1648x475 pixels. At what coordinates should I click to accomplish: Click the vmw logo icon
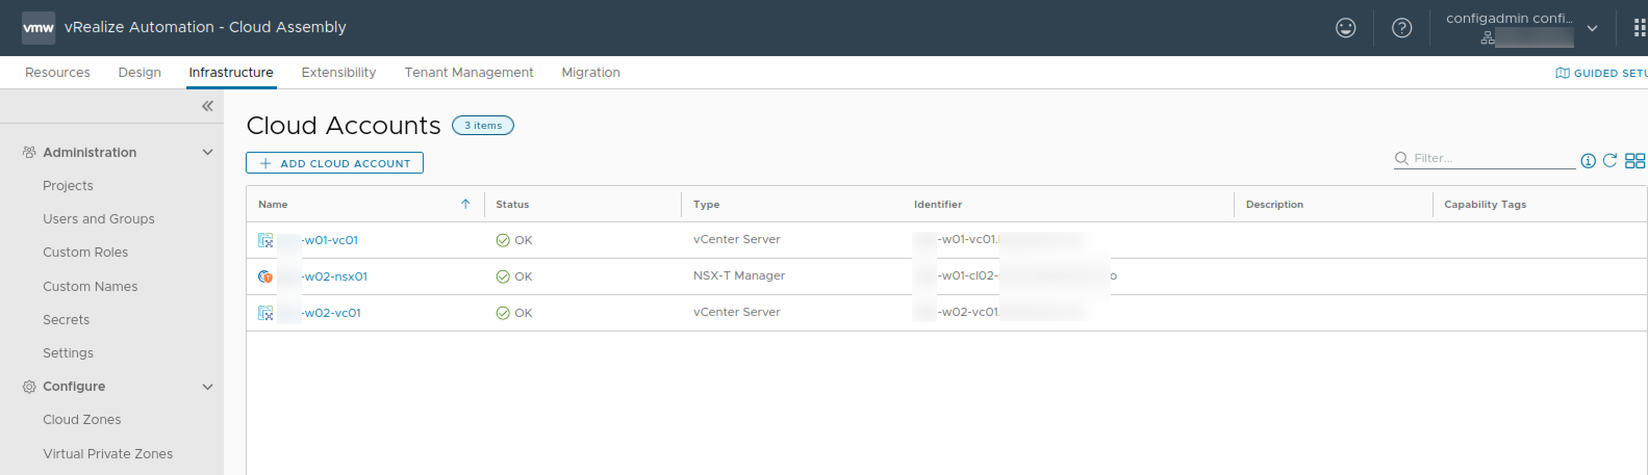click(39, 28)
